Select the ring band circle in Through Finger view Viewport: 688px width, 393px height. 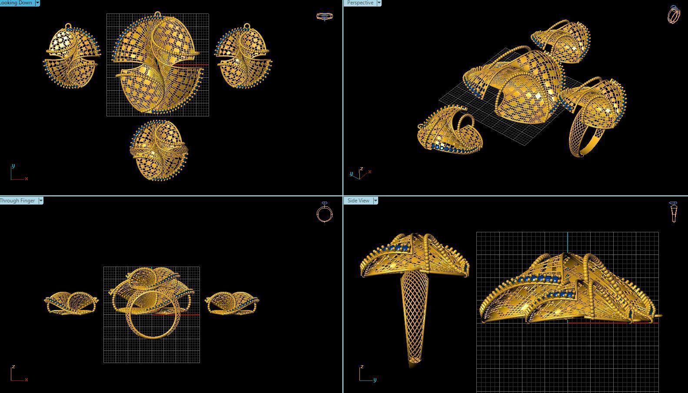point(153,315)
